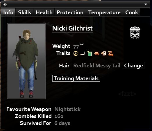This screenshot has width=152, height=131.
Task: Switch to the Skills tab
Action: pos(24,12)
